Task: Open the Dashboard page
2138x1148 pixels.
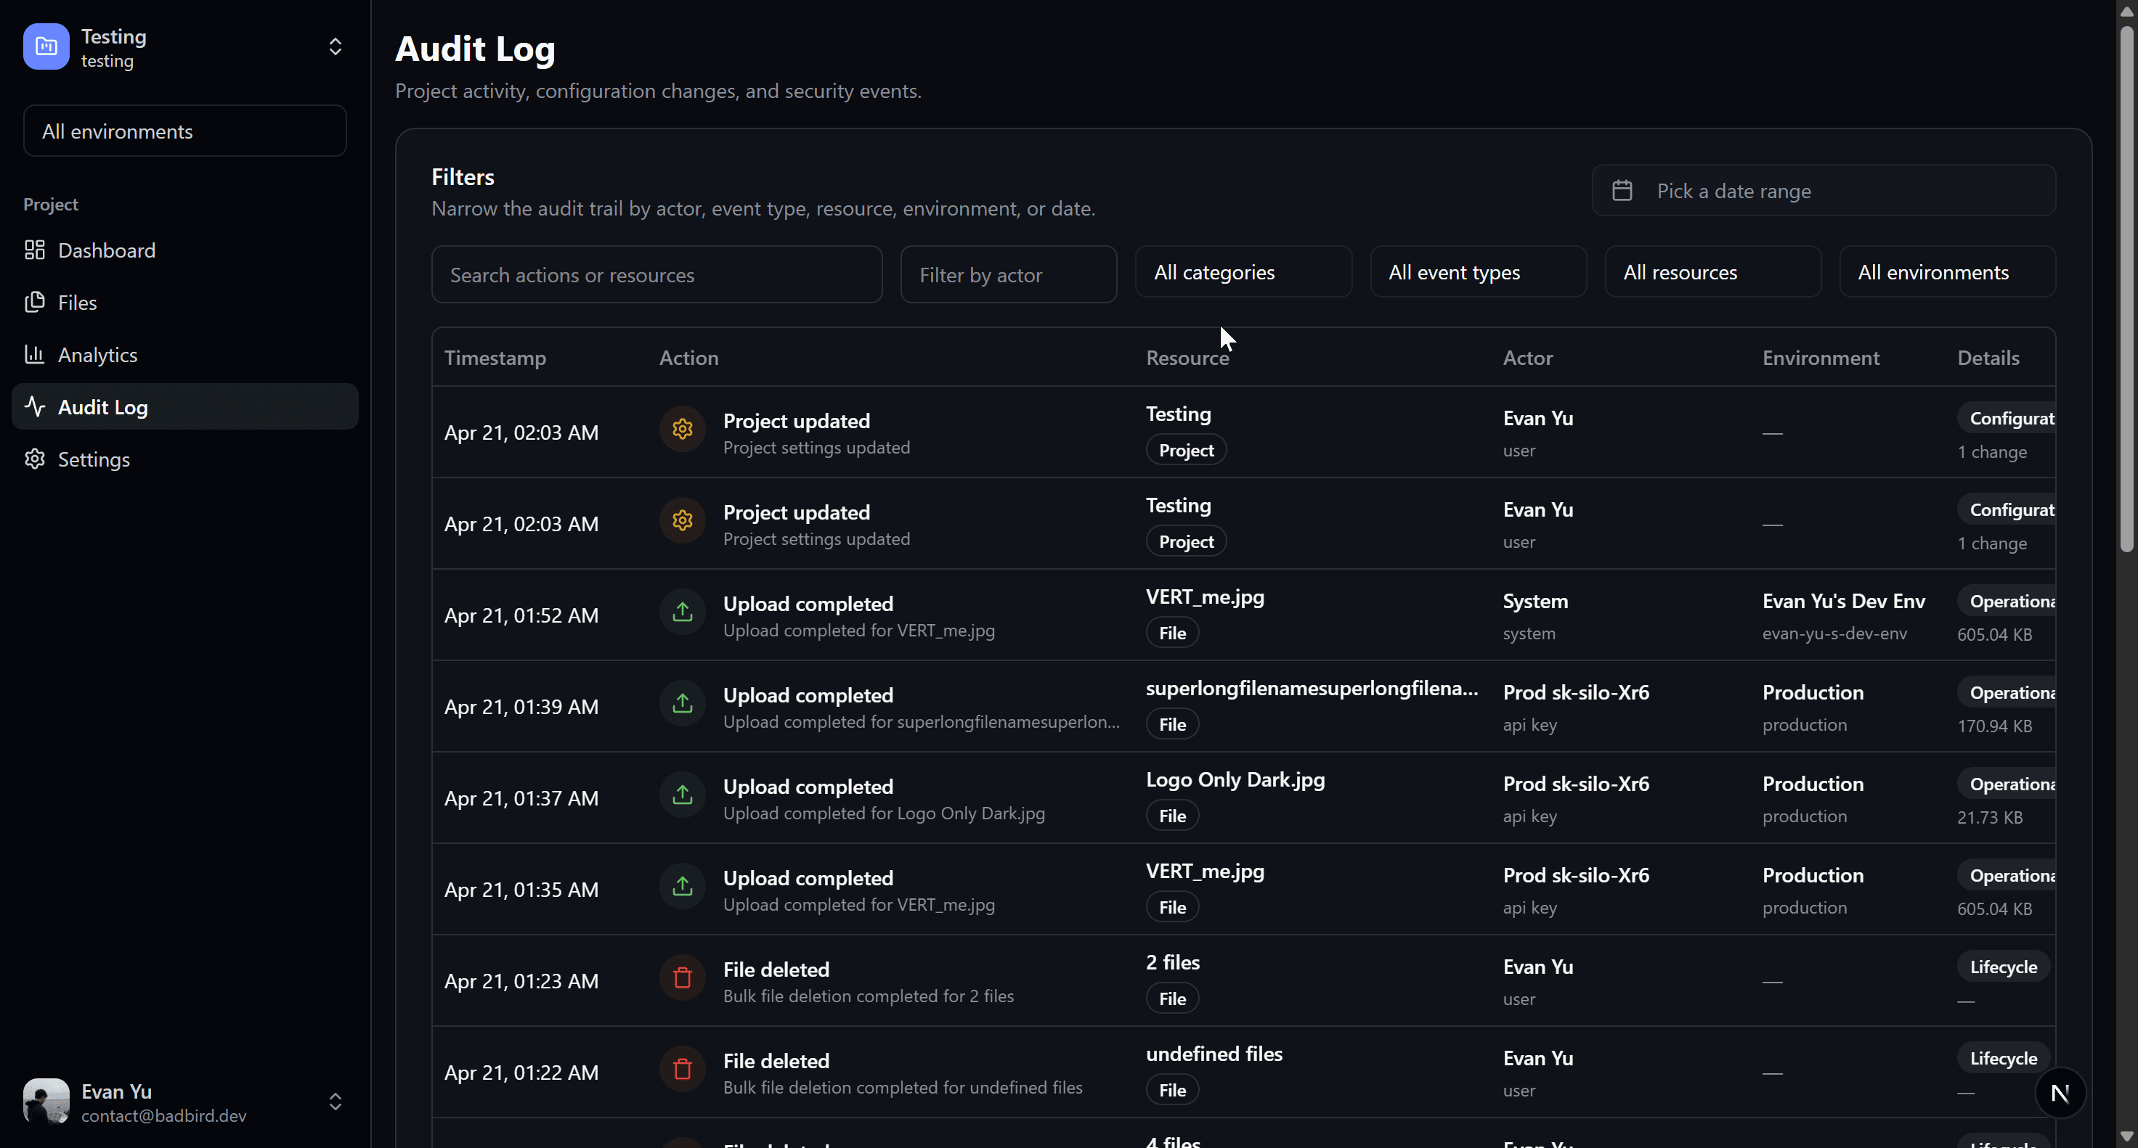Action: (185, 250)
